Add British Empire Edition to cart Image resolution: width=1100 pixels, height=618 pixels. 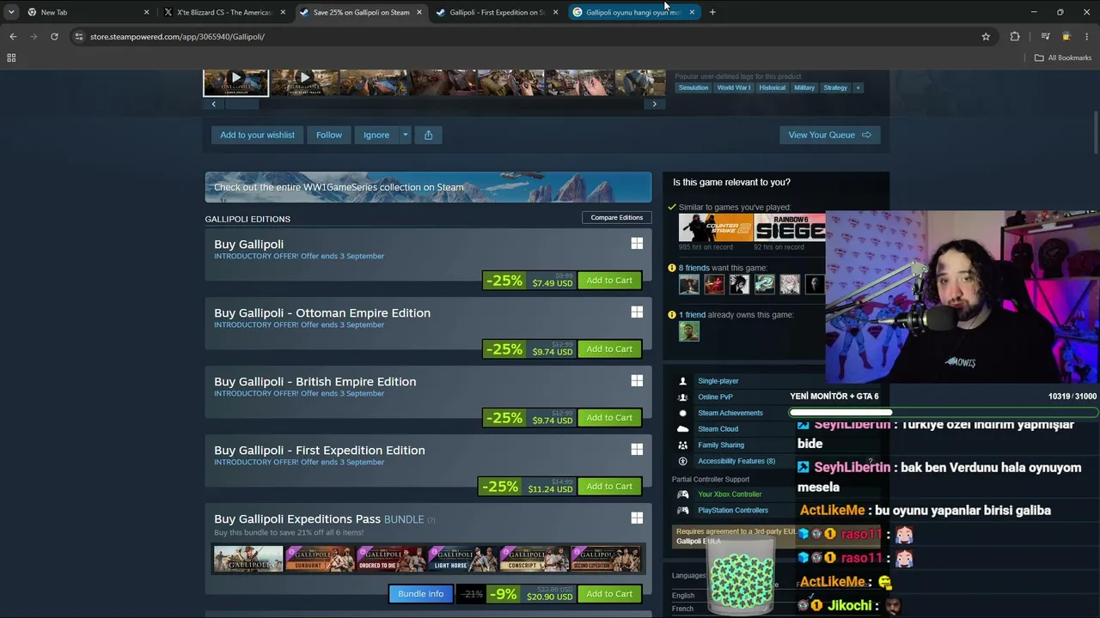pyautogui.click(x=609, y=417)
